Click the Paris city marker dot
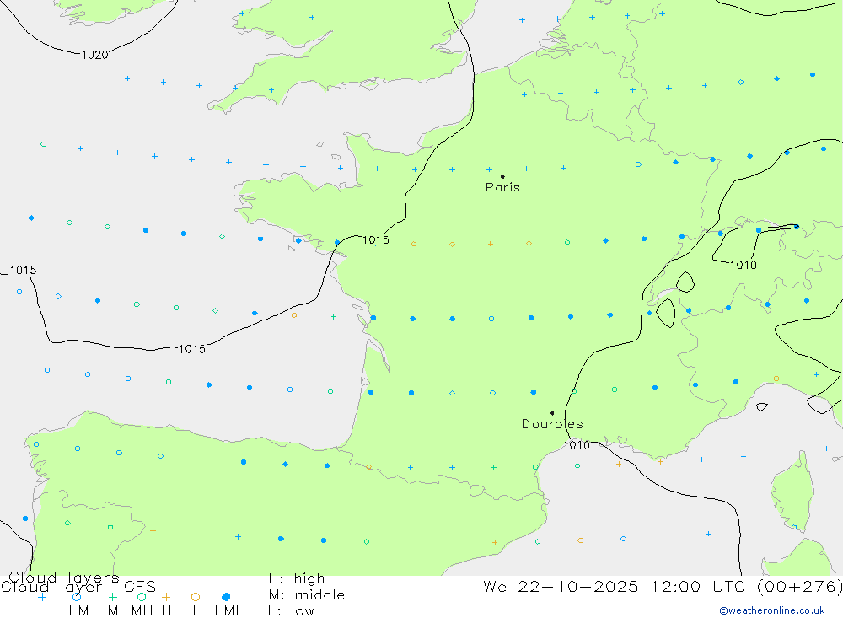Viewport: 843px width, 618px height. [x=502, y=176]
